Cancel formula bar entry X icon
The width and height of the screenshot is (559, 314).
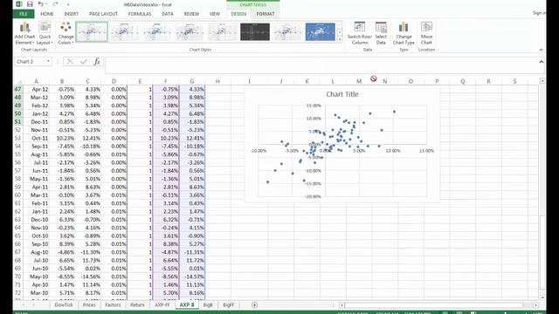coord(70,62)
